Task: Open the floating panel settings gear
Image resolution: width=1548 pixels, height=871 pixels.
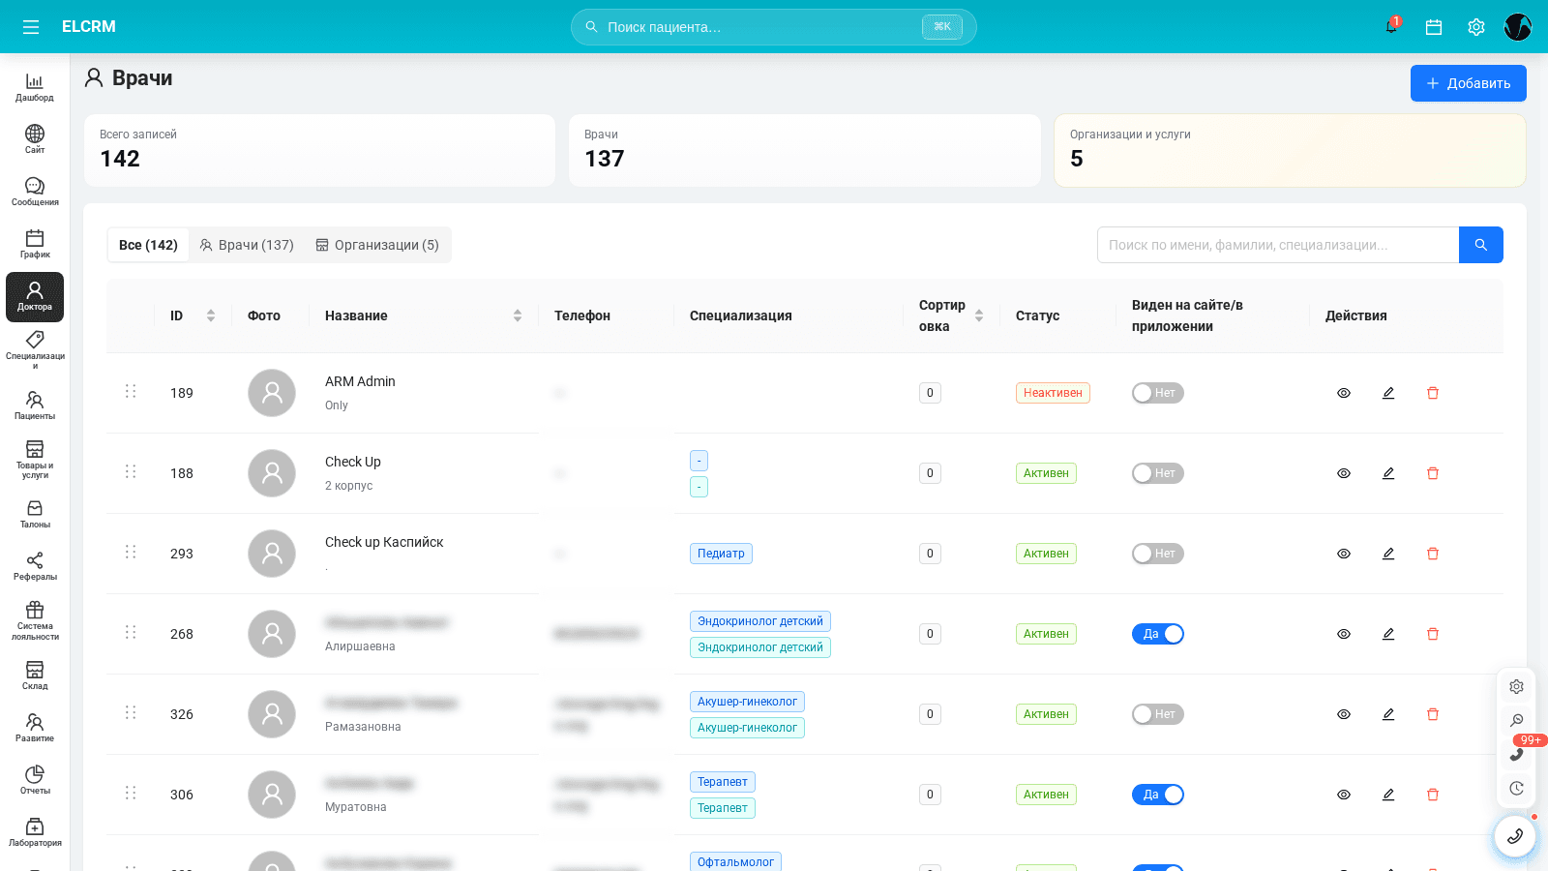Action: pos(1517,686)
